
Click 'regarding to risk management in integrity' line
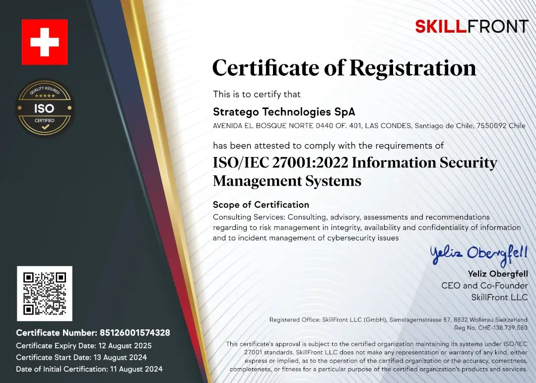pos(367,227)
